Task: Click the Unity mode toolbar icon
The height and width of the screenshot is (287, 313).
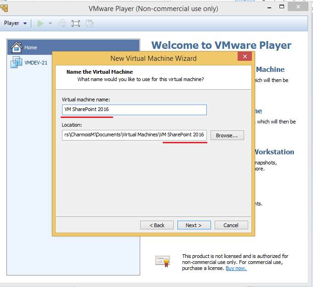Action: coord(90,23)
